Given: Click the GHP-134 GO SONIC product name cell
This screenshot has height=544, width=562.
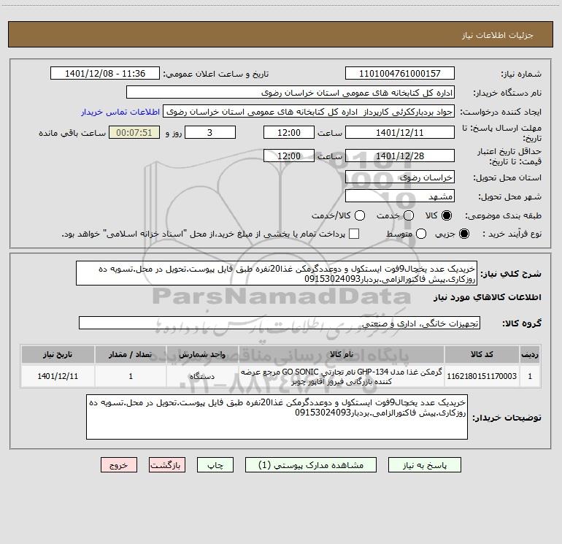Looking at the screenshot, I should tap(342, 376).
